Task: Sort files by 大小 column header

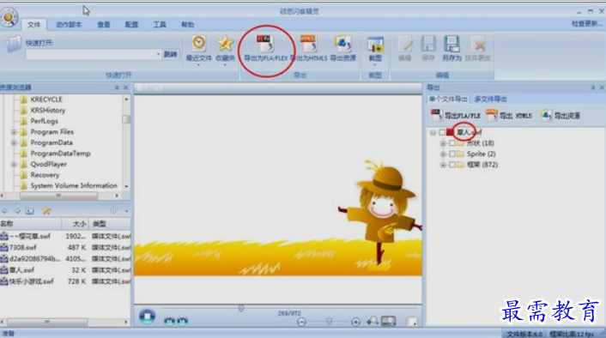Action: [76, 224]
